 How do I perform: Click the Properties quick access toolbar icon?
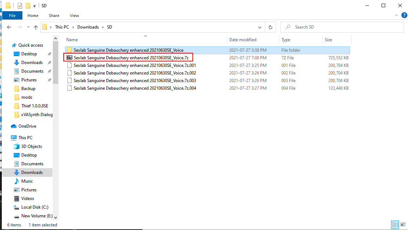20,5
